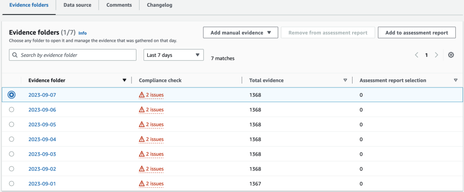Screen dimensions: 464x192
Task: Open evidence folder 2023-09-04
Action: coord(42,139)
